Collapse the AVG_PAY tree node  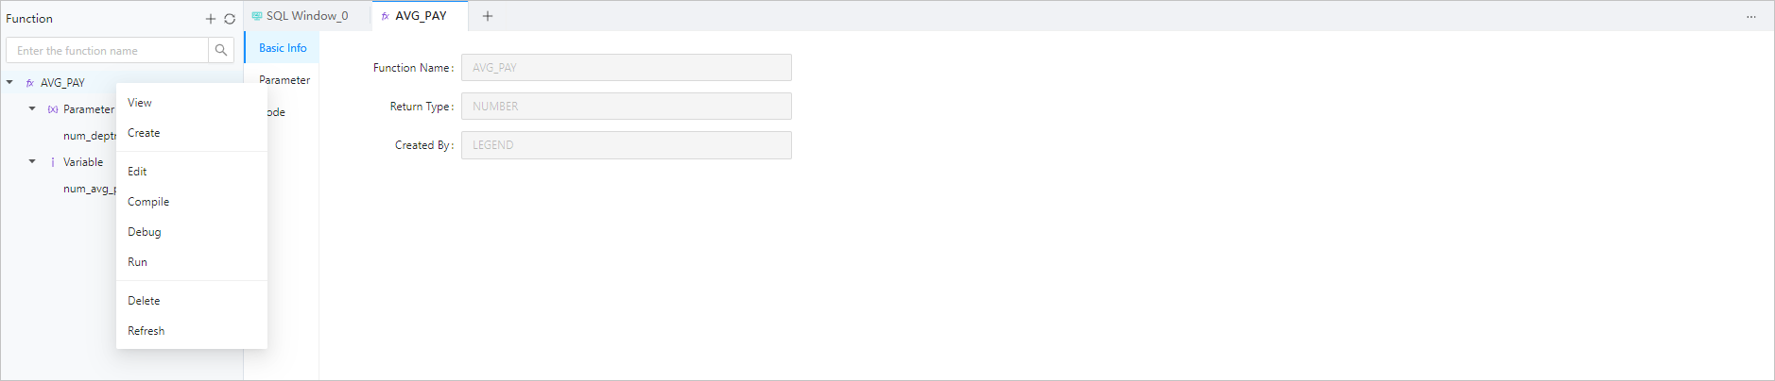pyautogui.click(x=9, y=82)
